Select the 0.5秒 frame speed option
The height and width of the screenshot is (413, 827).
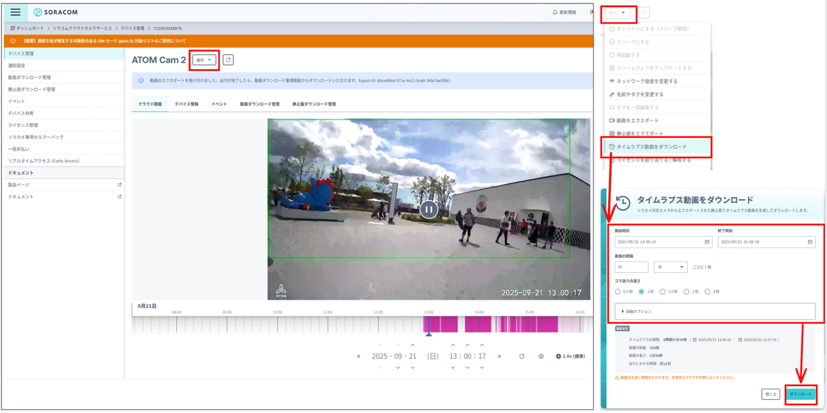pyautogui.click(x=618, y=292)
